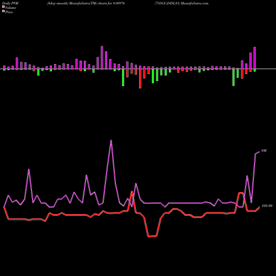
Task: Click the Volume legend color swatch
Action: click(3, 7)
